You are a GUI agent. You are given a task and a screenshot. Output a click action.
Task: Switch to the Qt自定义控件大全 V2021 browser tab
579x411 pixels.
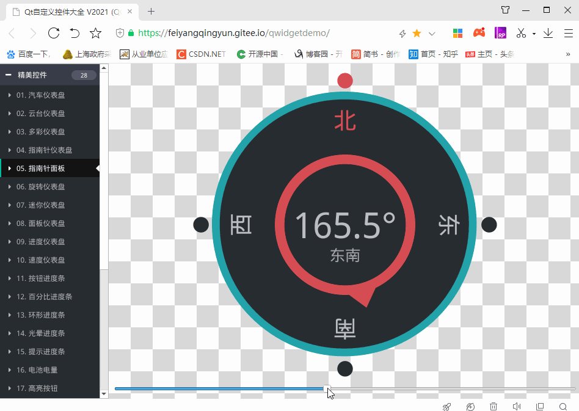coord(67,10)
